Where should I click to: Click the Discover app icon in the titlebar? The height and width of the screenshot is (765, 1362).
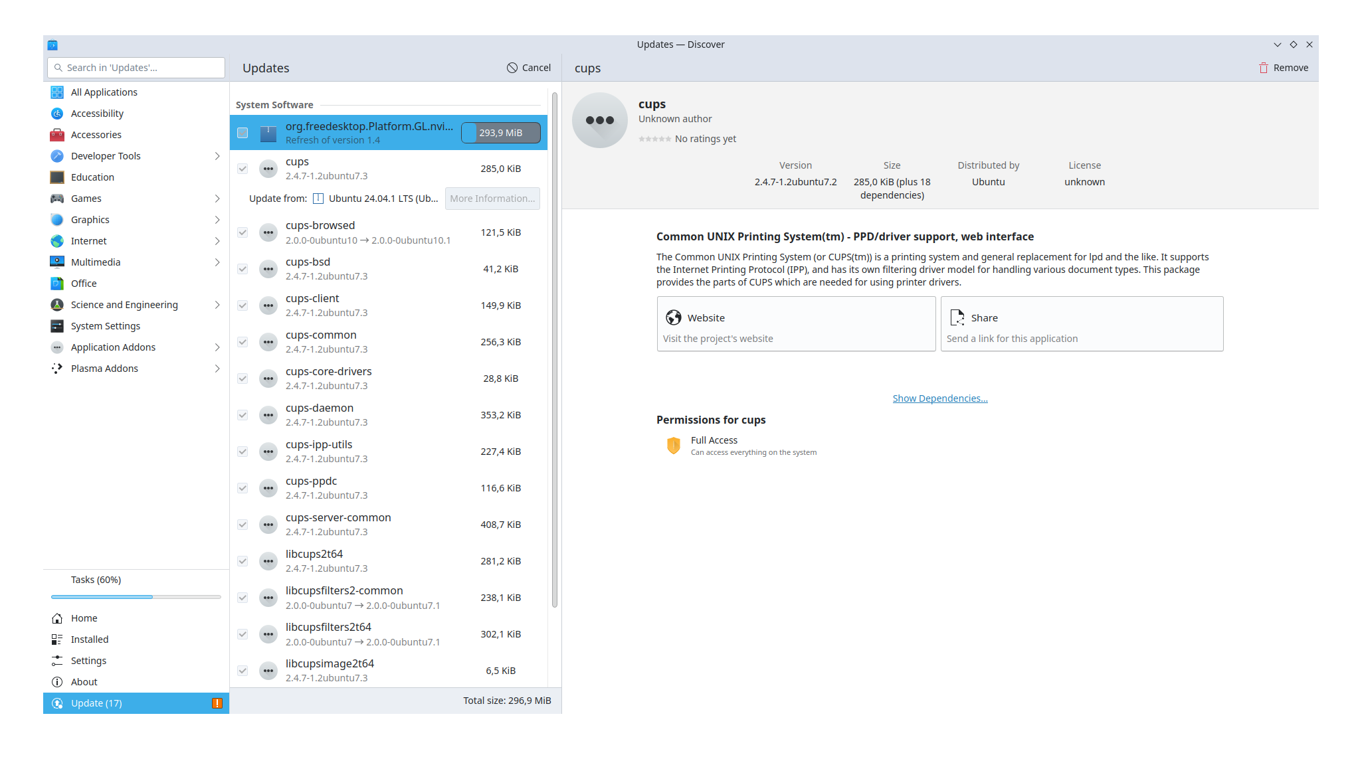click(52, 45)
